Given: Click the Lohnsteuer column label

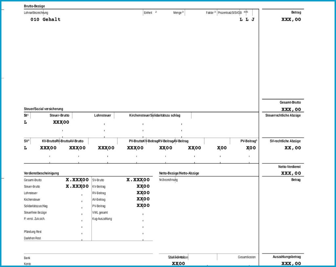Looking at the screenshot, I should click(103, 115).
